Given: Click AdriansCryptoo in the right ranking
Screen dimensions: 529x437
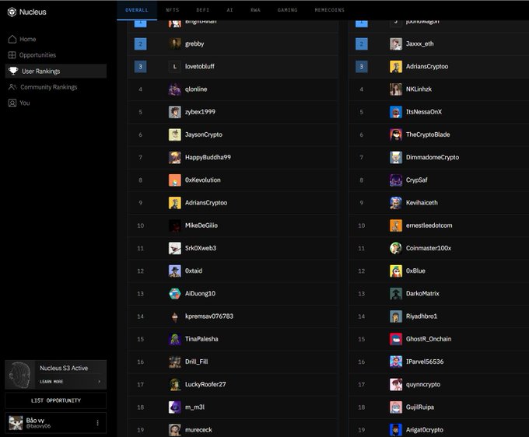Looking at the screenshot, I should coord(427,66).
